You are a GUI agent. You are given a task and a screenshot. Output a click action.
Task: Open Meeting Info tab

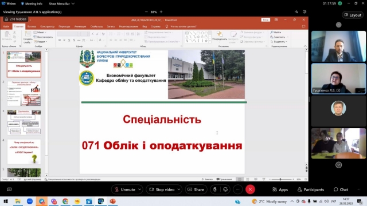tap(32, 4)
